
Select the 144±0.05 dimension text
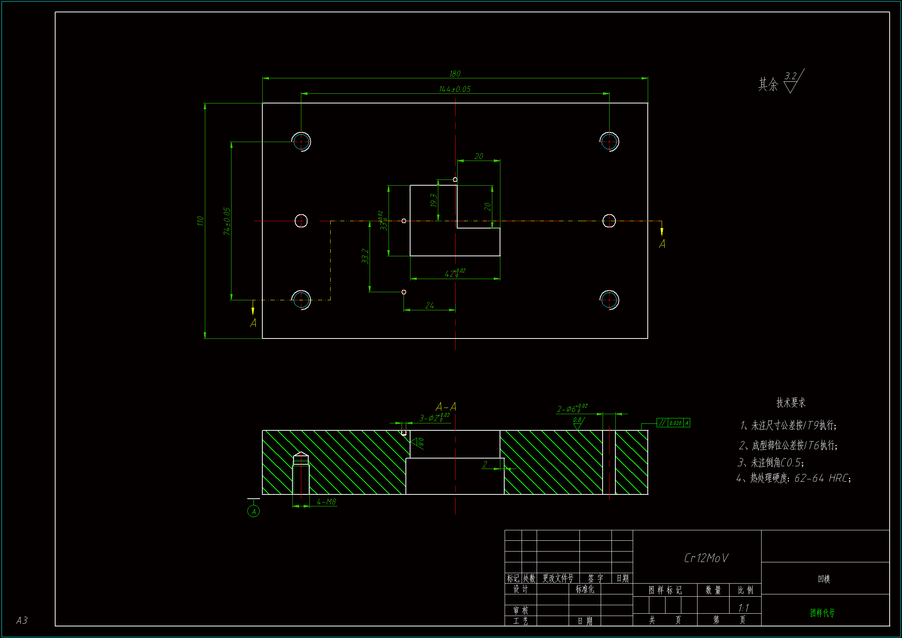pyautogui.click(x=454, y=90)
